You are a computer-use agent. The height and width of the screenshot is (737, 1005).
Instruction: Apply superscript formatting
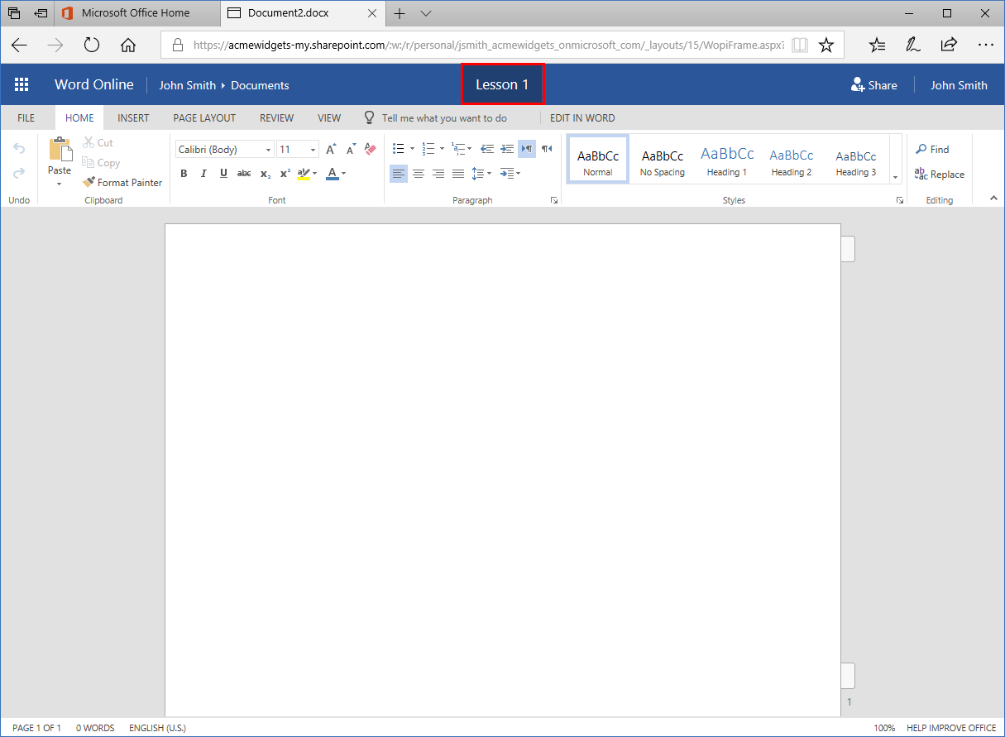pos(284,173)
